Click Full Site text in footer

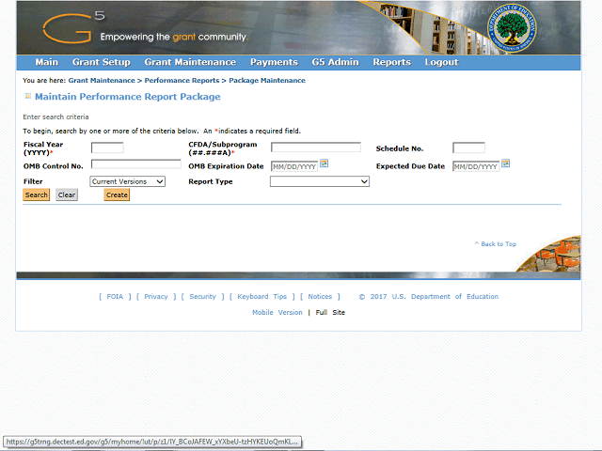point(330,312)
